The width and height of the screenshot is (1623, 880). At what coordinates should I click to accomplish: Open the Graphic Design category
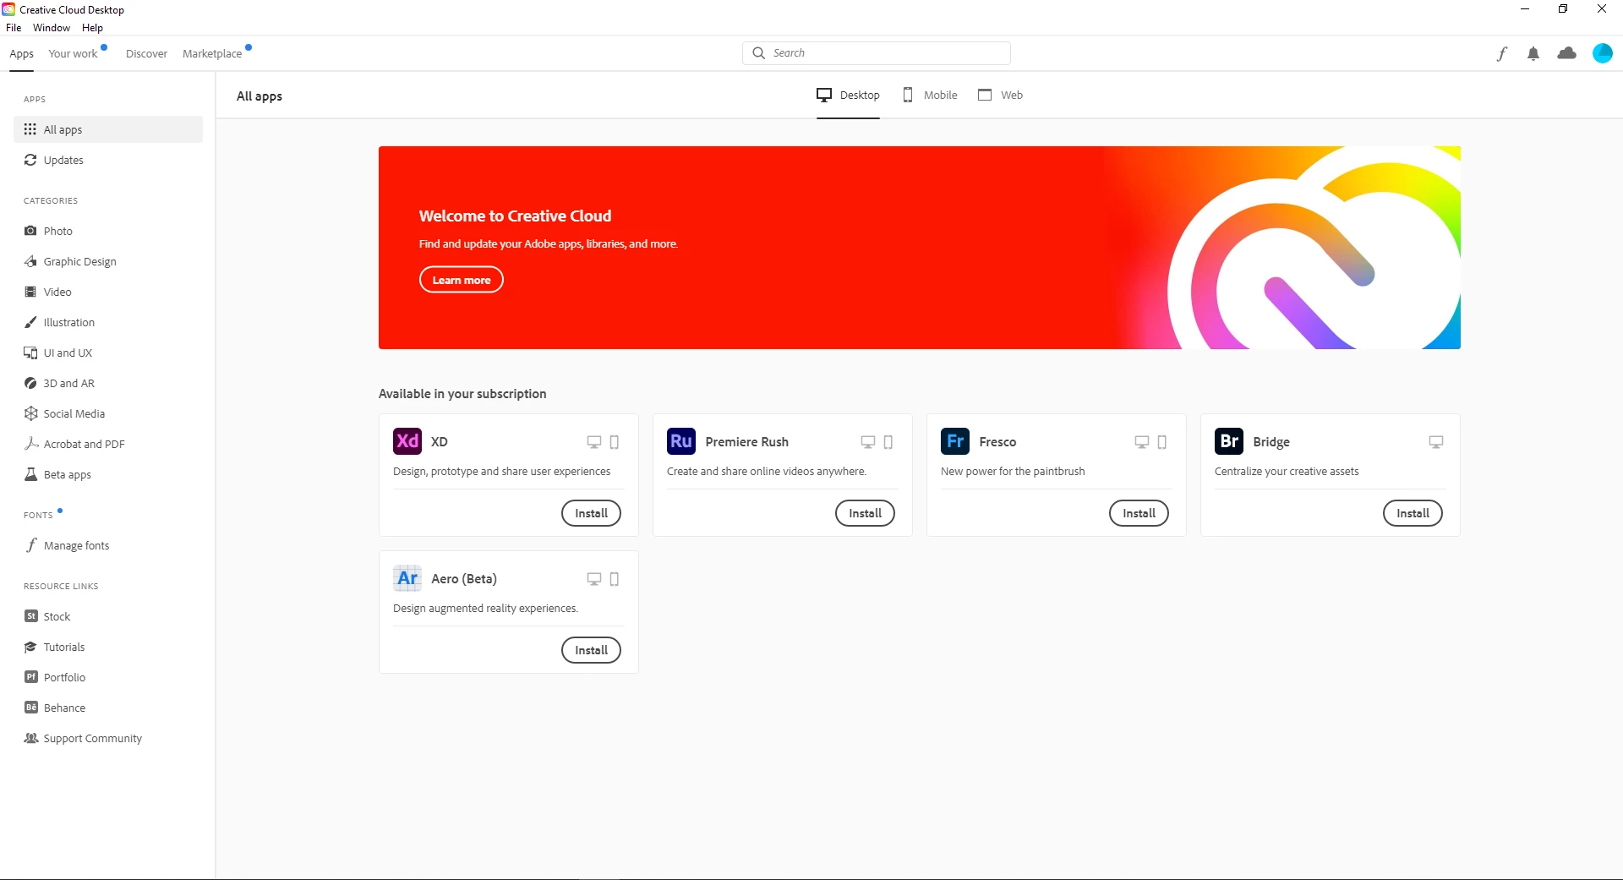(108, 261)
